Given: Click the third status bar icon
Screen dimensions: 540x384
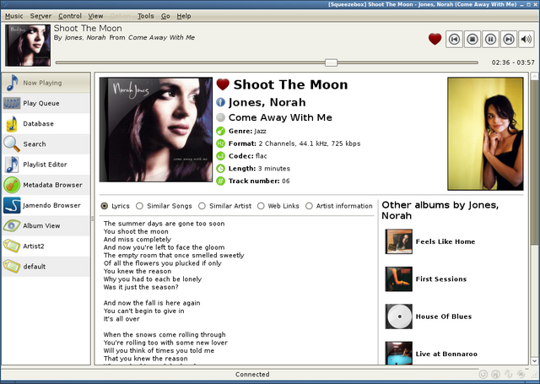Looking at the screenshot, I should click(x=508, y=375).
